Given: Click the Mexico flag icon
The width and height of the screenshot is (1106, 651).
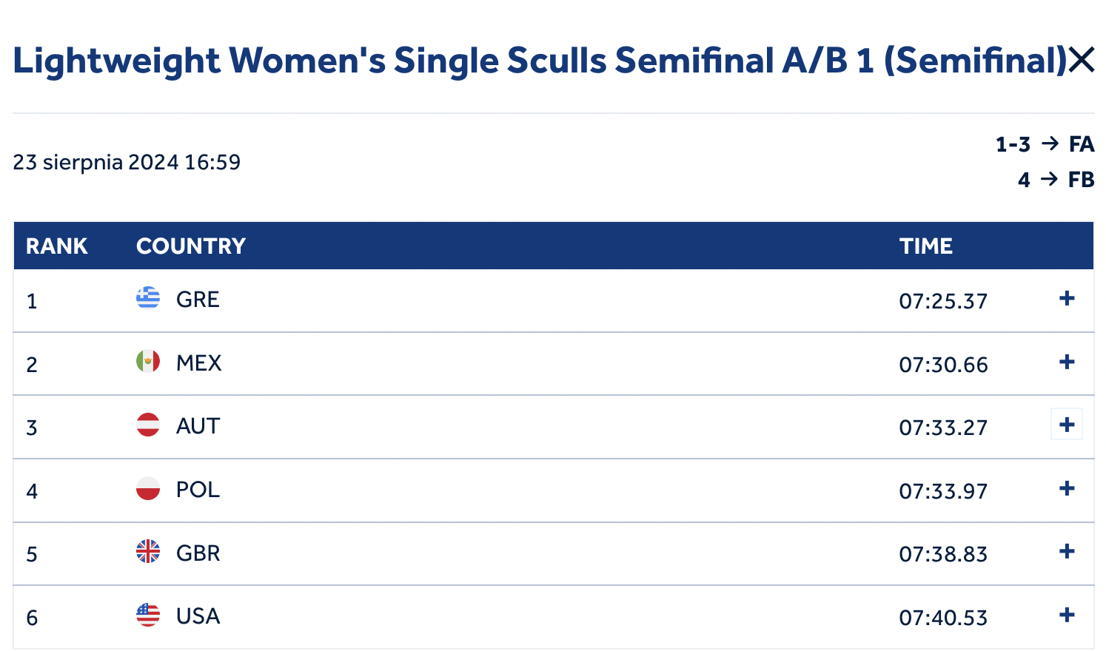Looking at the screenshot, I should click(148, 362).
